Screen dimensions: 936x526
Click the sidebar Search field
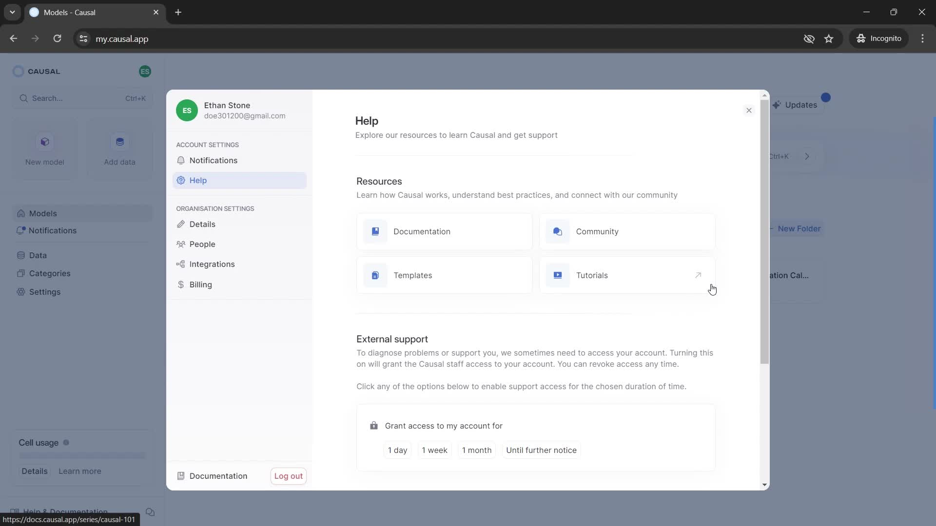[82, 98]
